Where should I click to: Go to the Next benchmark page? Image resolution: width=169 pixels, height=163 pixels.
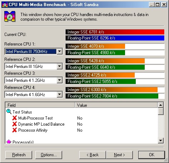(119, 155)
